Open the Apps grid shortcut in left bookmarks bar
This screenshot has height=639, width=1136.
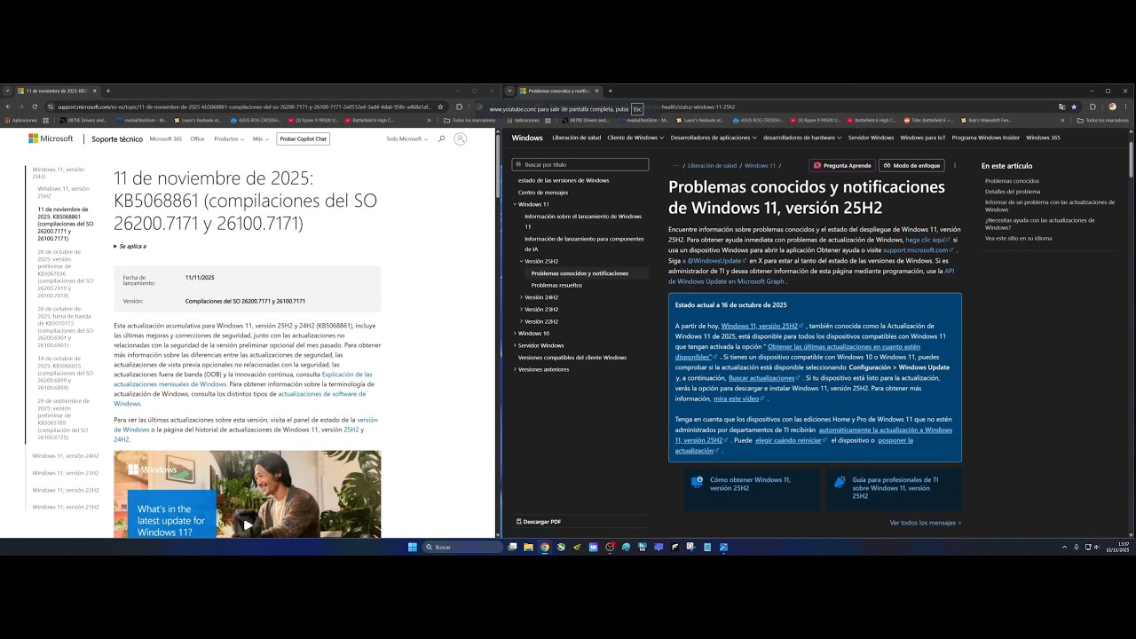[x=21, y=120]
